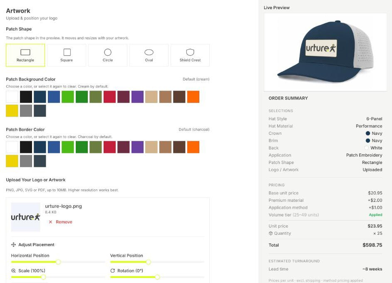Select the Oval patch shape

tap(149, 55)
